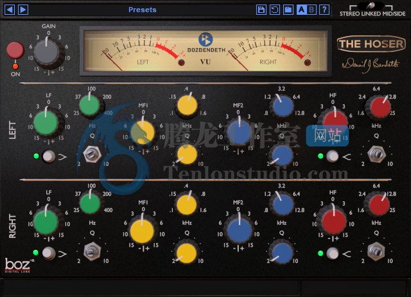411x297 pixels.
Task: Save preset with floppy disk icon
Action: click(261, 10)
